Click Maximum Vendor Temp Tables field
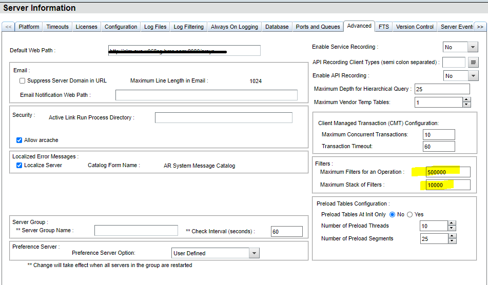 pos(439,102)
